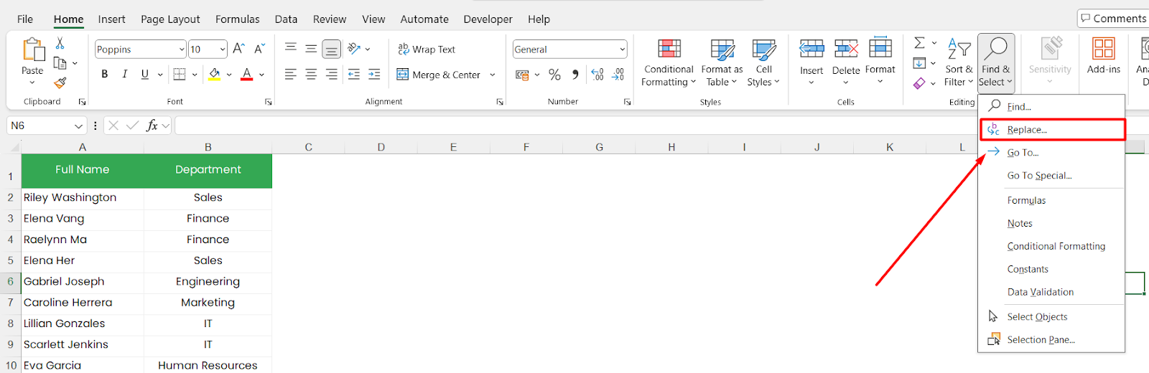The width and height of the screenshot is (1149, 373).
Task: Click the Name Box showing N6
Action: tap(47, 126)
